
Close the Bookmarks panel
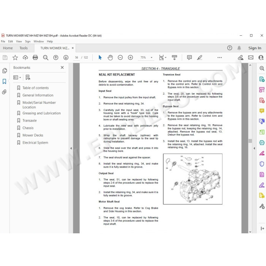pos(62,68)
